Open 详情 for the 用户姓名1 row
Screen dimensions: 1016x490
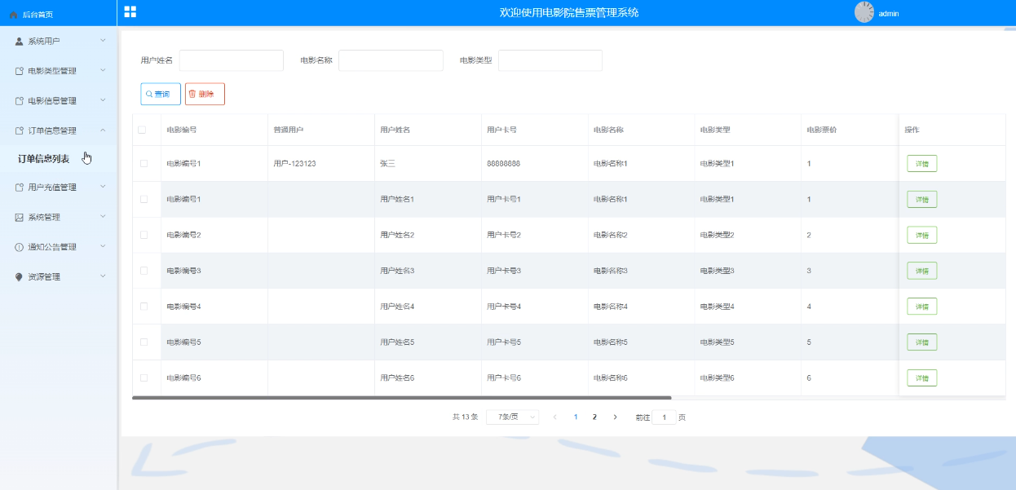922,199
